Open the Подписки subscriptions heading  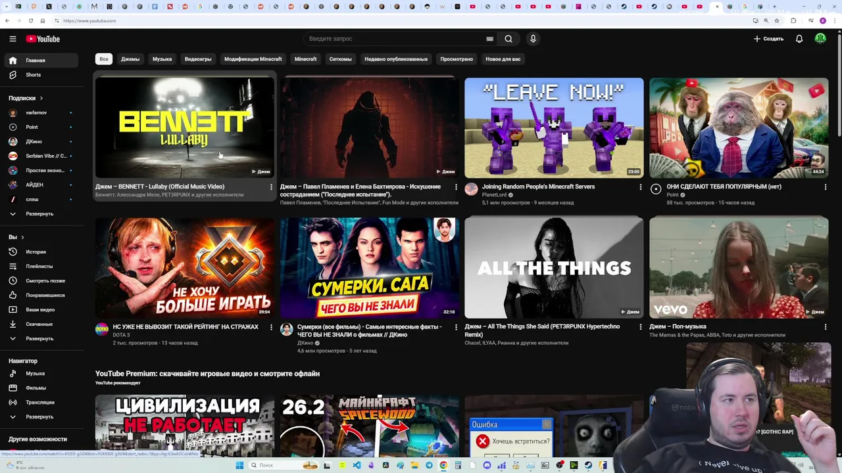[x=26, y=98]
